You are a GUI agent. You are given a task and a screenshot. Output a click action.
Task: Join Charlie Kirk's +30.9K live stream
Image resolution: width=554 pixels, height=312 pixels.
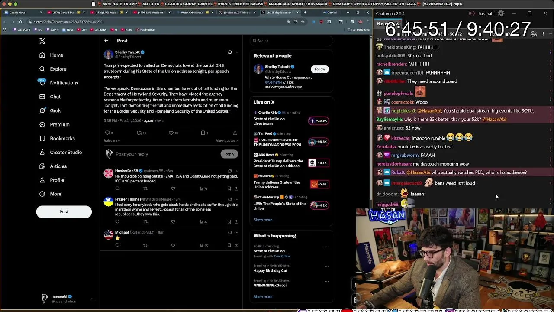[318, 120]
